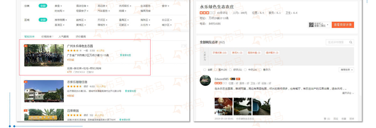Image resolution: width=376 pixels, height=128 pixels.
Task: Click the VIP badge next to Edword985
Action: (x=238, y=79)
